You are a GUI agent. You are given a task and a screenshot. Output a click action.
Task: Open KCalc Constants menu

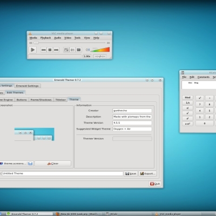[204, 77]
